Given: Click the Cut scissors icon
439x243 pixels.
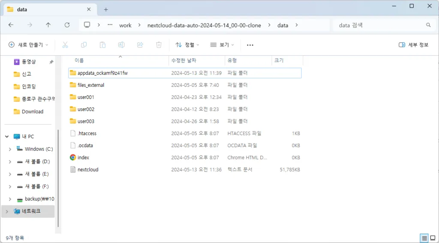Looking at the screenshot, I should click(x=65, y=44).
